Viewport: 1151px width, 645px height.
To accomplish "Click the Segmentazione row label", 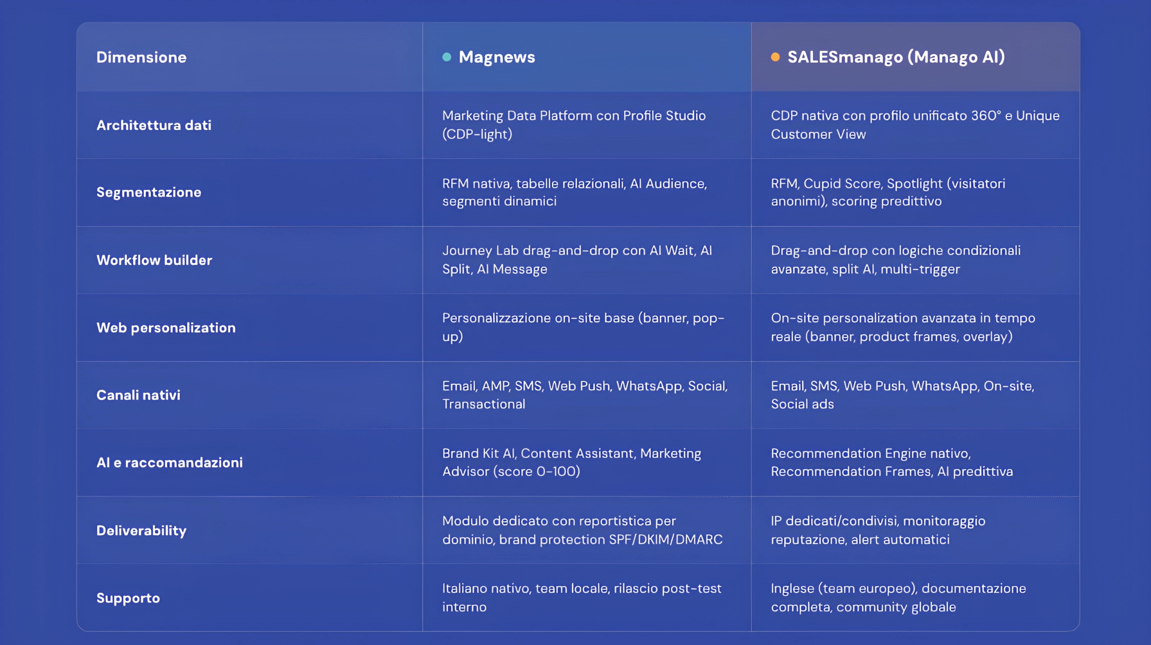I will (149, 193).
